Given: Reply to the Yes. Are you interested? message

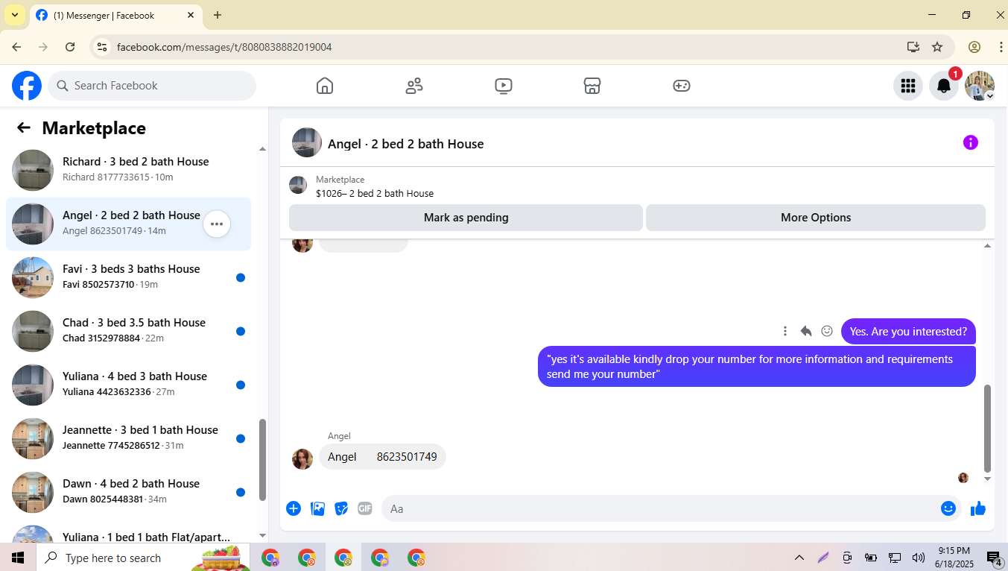Looking at the screenshot, I should point(805,331).
